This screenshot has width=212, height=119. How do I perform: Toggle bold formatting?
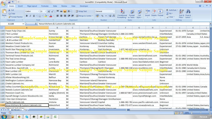[27, 16]
